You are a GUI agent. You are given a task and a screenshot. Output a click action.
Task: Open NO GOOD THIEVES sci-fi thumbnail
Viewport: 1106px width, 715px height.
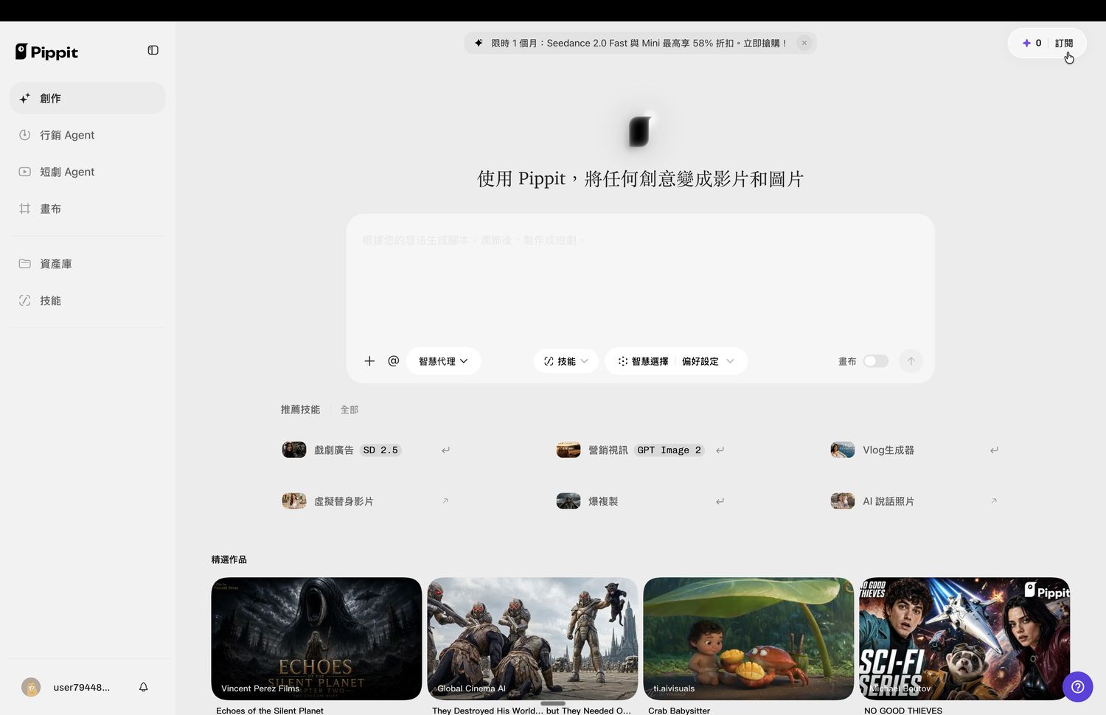pos(964,638)
